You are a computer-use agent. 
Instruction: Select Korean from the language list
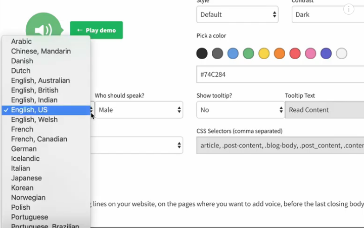(46, 188)
